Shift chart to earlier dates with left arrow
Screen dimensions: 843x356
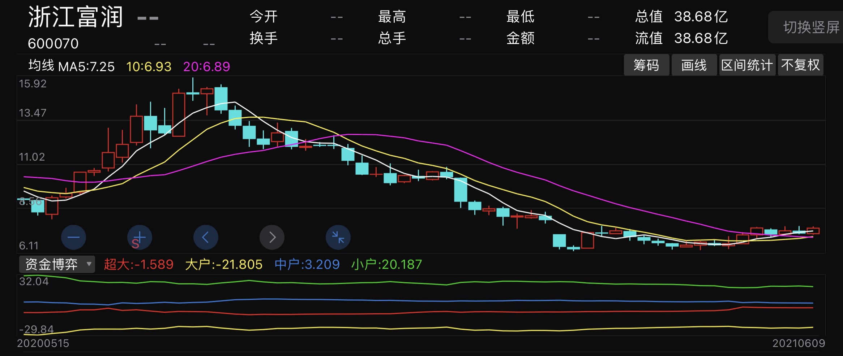coord(206,237)
